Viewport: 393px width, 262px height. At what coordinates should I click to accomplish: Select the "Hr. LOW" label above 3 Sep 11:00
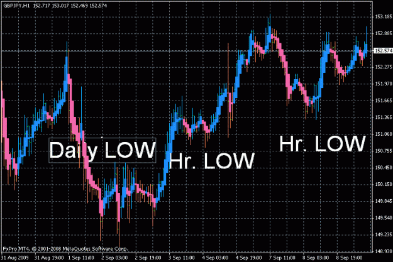click(212, 161)
